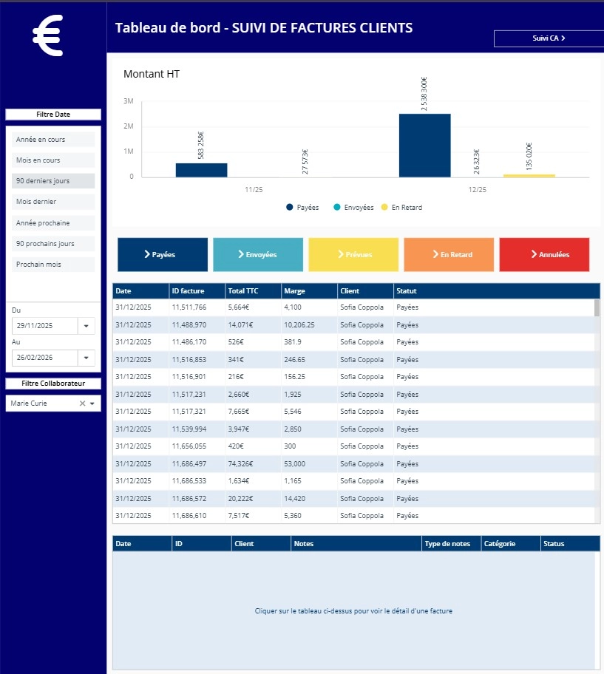Click the En Retard status filter button
Image resolution: width=604 pixels, height=674 pixels.
(x=449, y=254)
